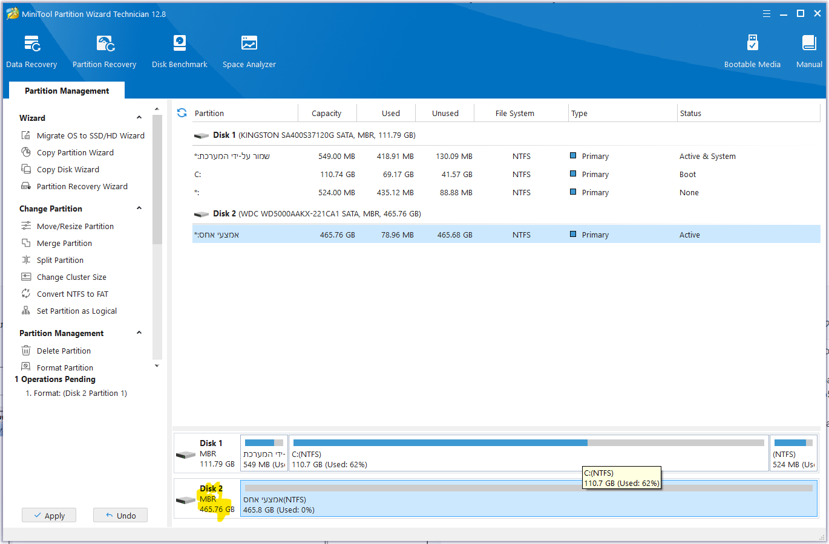The image size is (829, 544).
Task: Click the Type column header
Action: [622, 113]
